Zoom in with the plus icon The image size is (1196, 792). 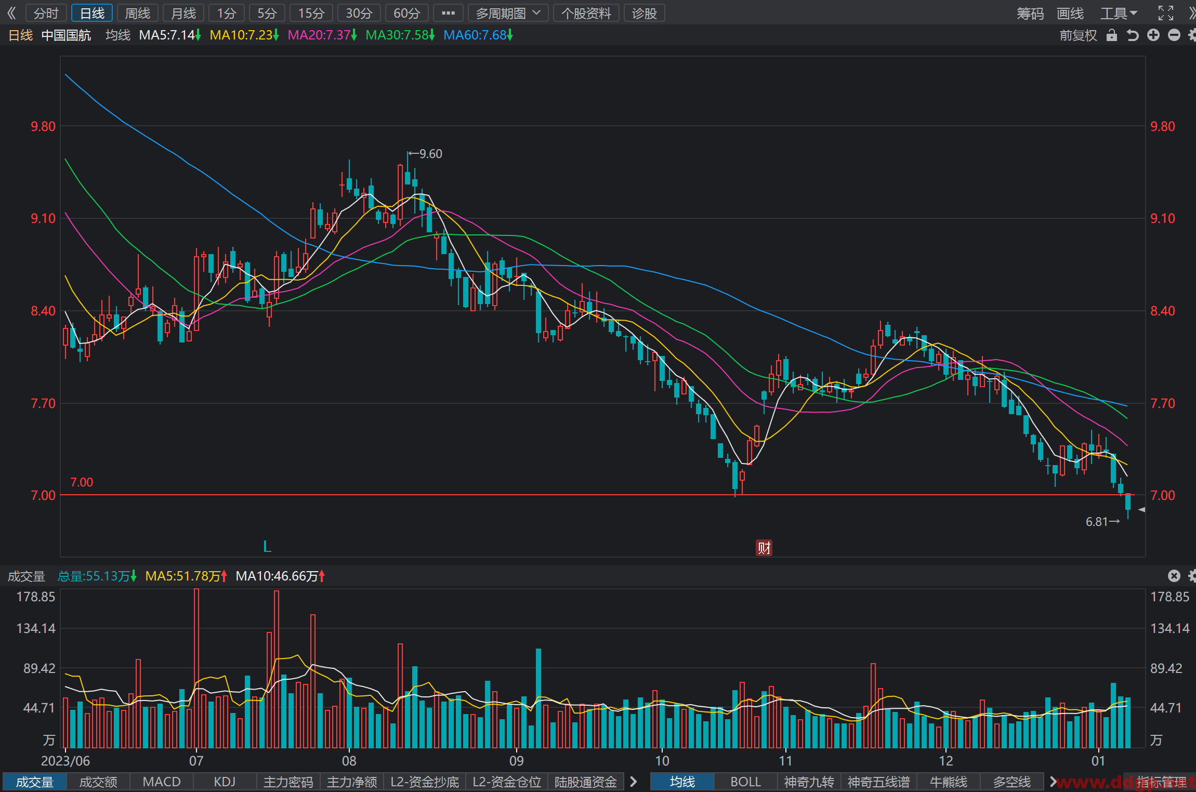(x=1153, y=35)
